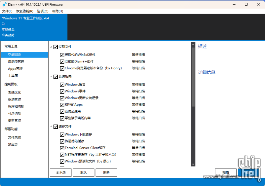Uncheck Windows更新安装记录 checkbox
Screen dimensions: 265x186
[62, 98]
